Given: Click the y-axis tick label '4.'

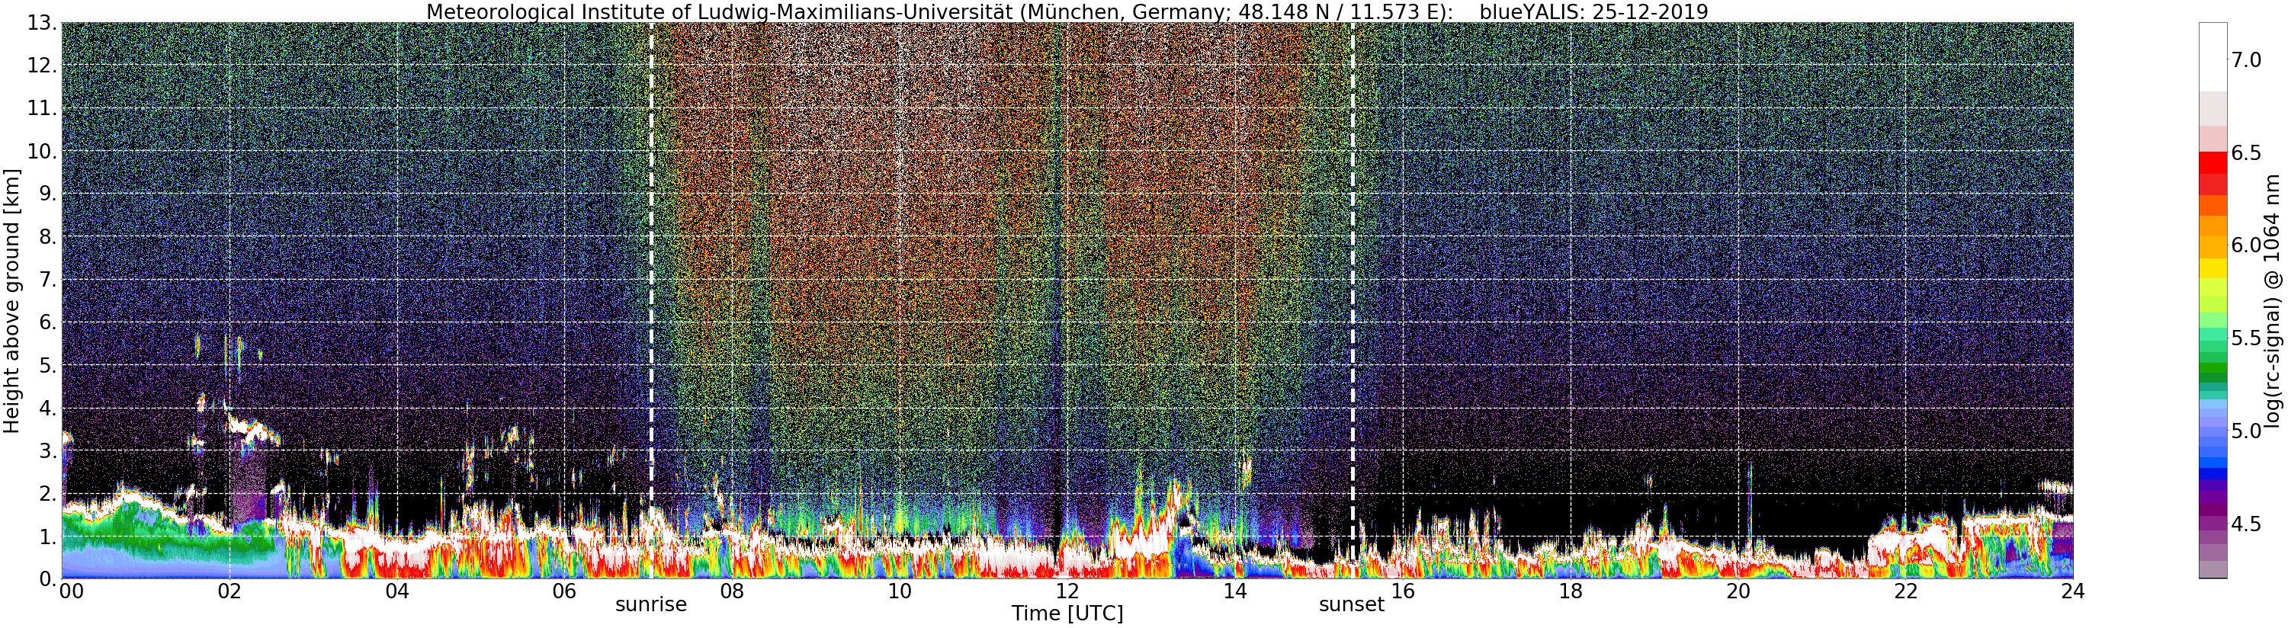Looking at the screenshot, I should click(48, 408).
